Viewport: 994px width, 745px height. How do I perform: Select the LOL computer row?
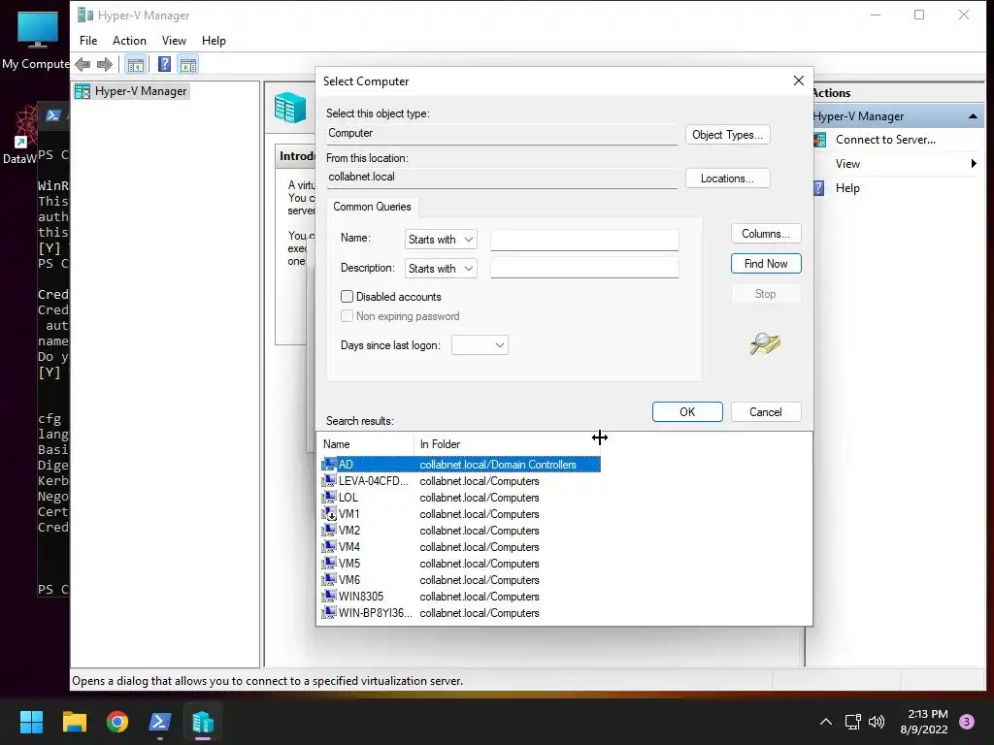coord(461,498)
